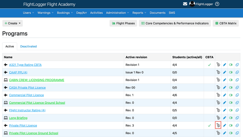Viewport: 243px width, 137px height.
Task: Open revisions icon for CABIN CREW program
Action: [218, 80]
